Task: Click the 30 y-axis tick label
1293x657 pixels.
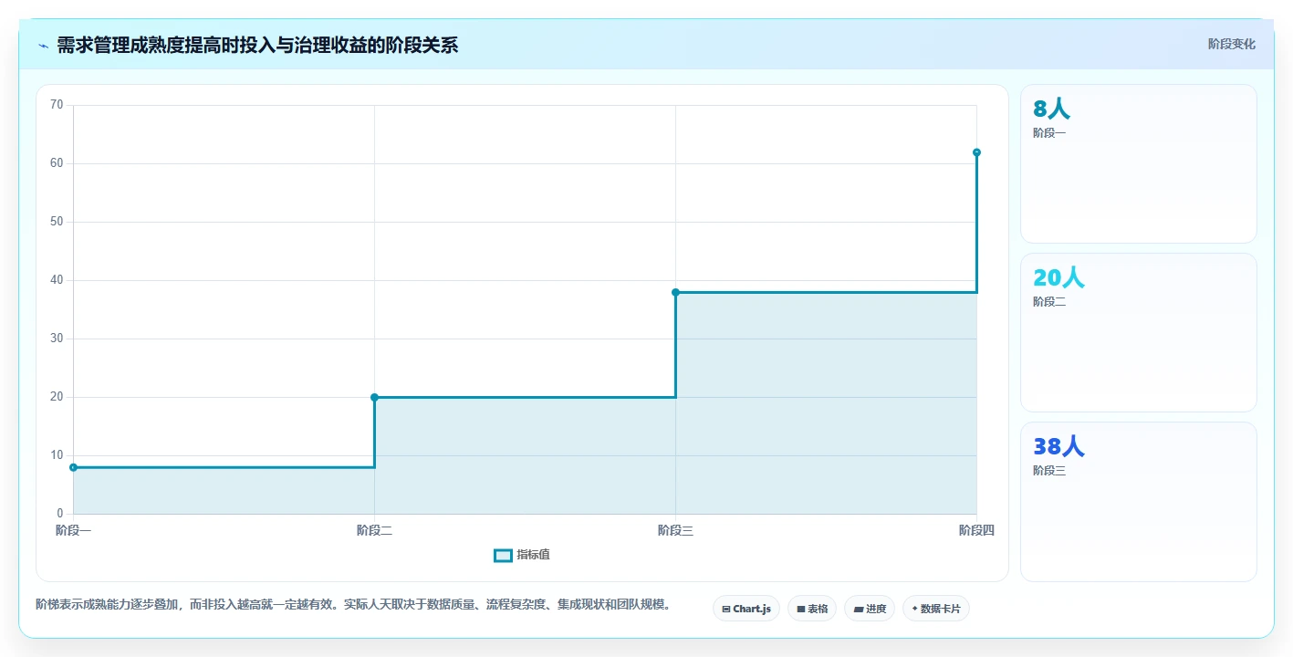Action: point(57,339)
